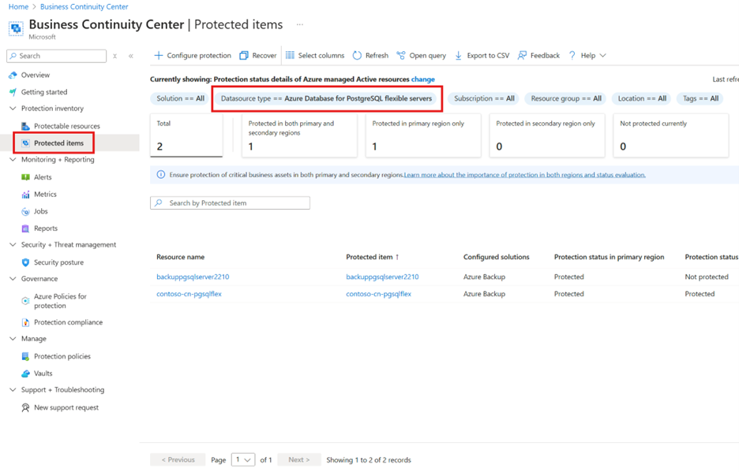
Task: Click the Vaults icon under Manage
Action: (26, 373)
